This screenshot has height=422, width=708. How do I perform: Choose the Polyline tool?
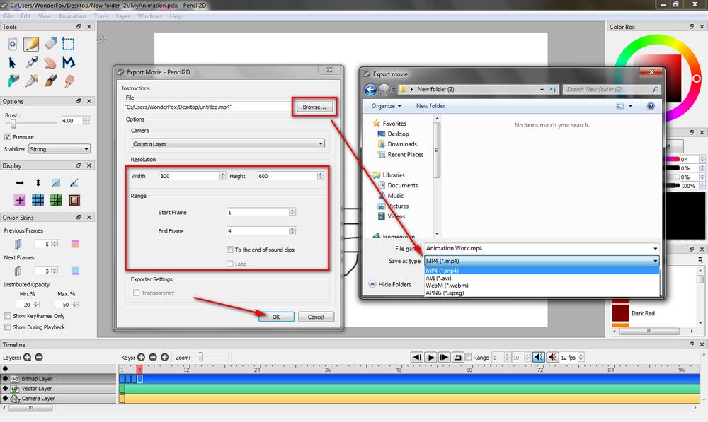point(68,62)
